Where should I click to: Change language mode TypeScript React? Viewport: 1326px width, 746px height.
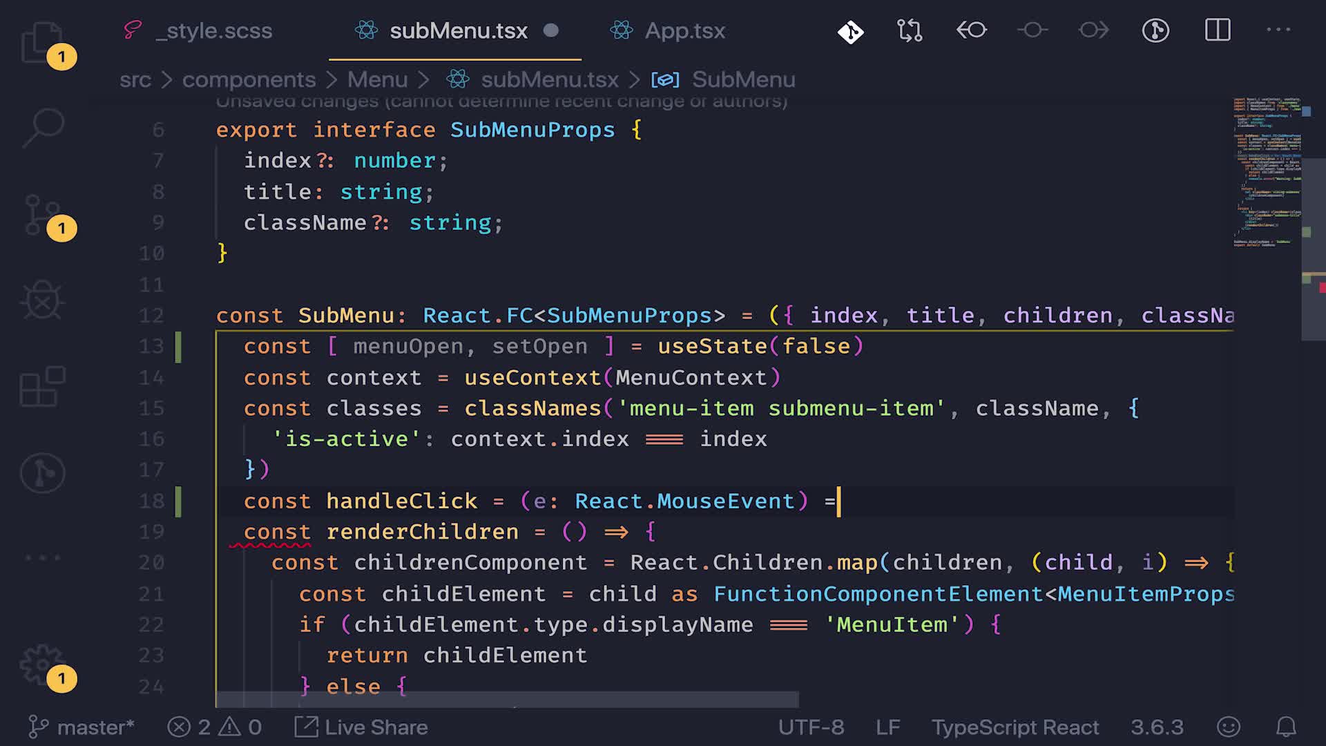[1015, 727]
